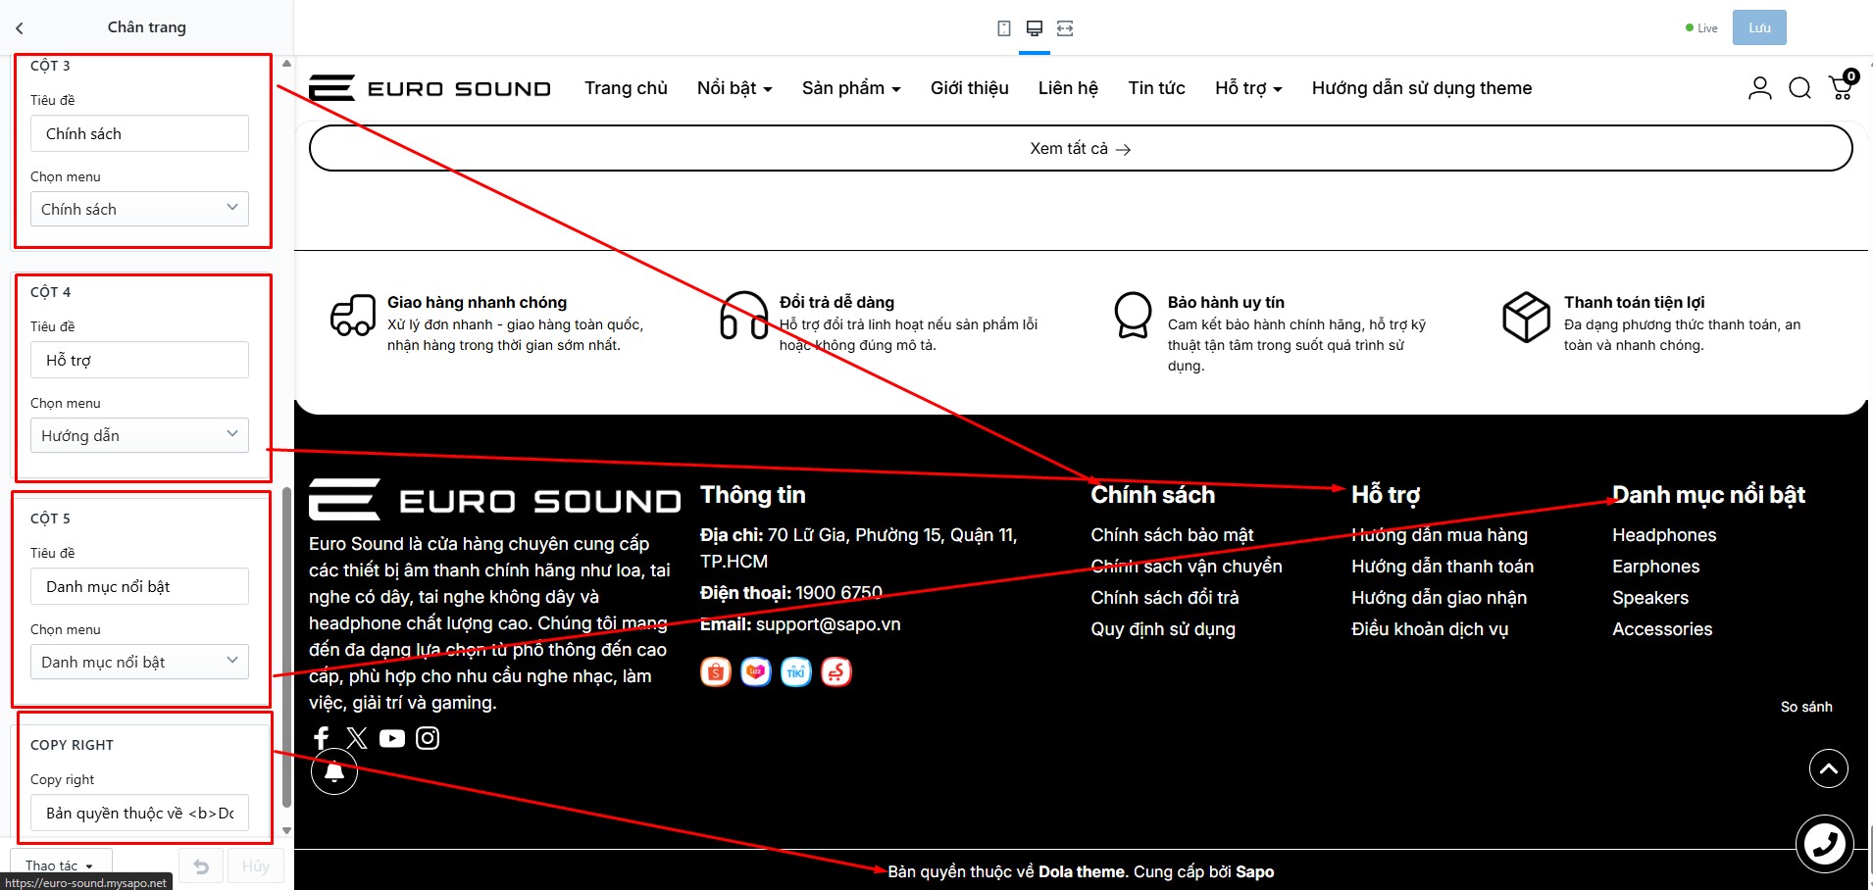Open Hướng dẫn giao nhận link

coord(1439,598)
